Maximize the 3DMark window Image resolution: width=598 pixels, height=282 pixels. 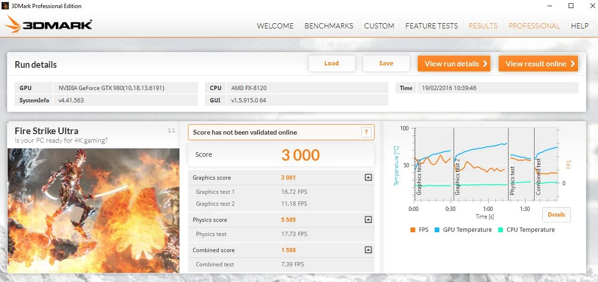point(571,6)
